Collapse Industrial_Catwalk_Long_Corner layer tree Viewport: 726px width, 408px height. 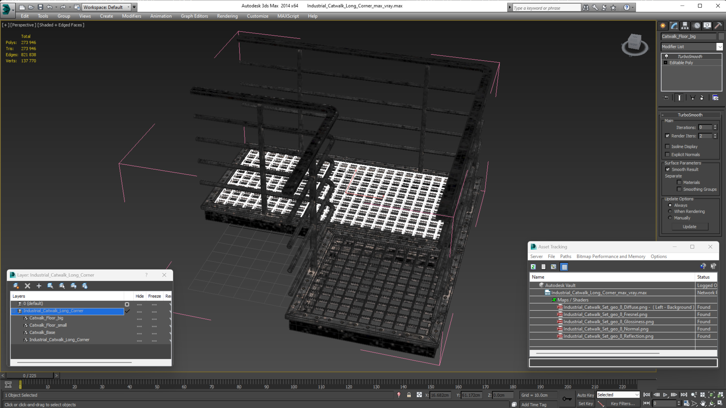(13, 311)
